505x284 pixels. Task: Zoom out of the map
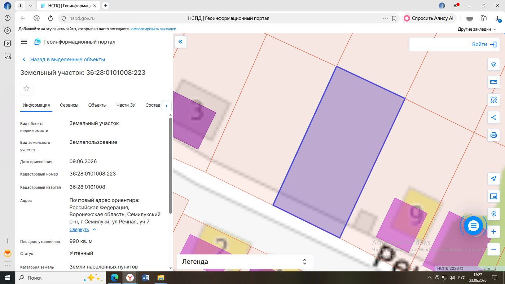493,249
